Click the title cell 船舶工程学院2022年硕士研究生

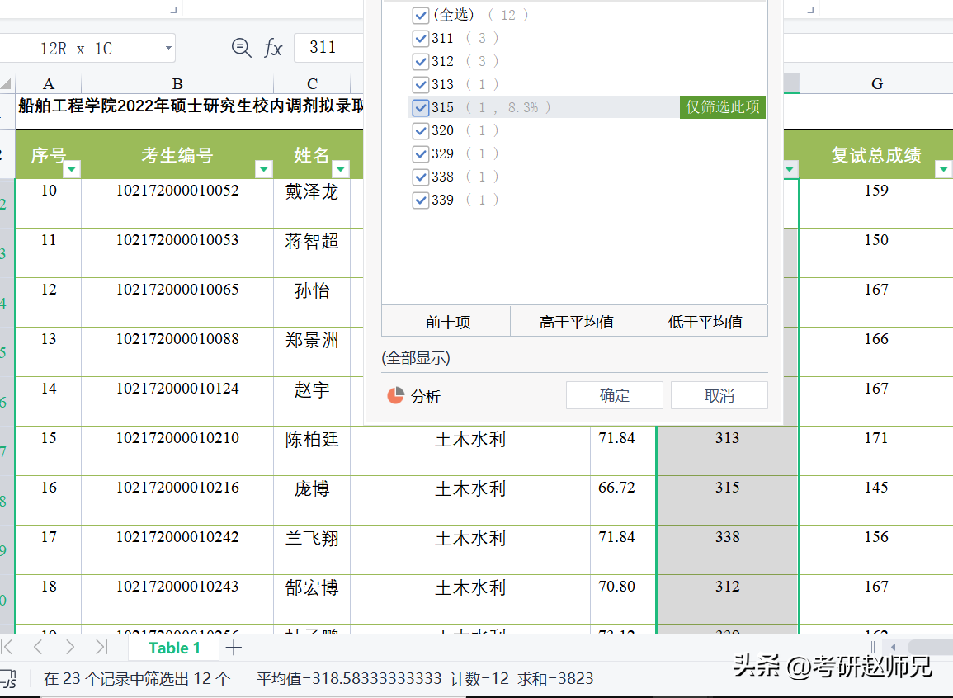190,111
